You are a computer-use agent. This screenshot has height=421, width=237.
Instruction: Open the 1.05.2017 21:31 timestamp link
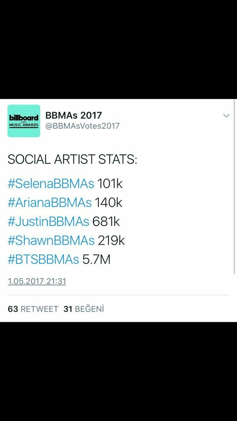pos(37,281)
